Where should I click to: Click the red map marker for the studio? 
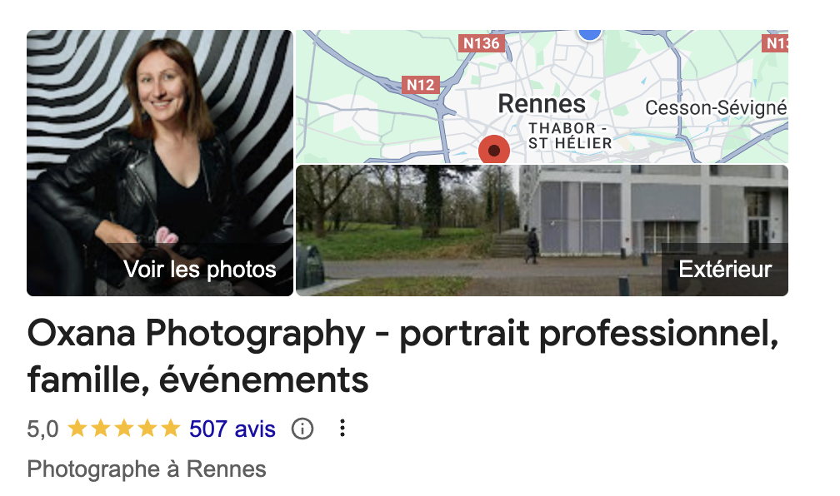click(493, 149)
